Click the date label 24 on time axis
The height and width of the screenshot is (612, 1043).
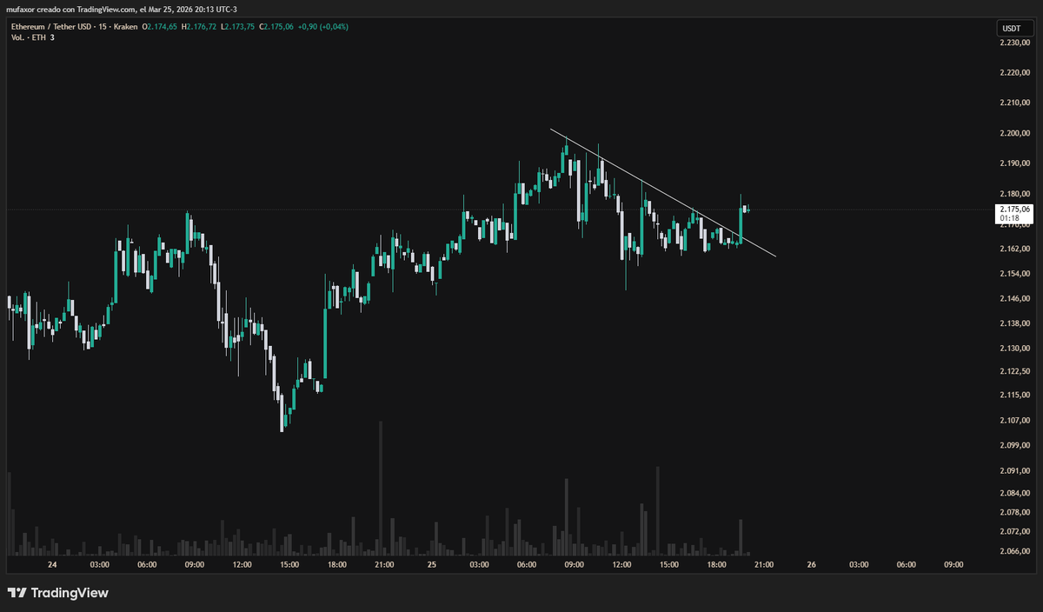coord(52,564)
